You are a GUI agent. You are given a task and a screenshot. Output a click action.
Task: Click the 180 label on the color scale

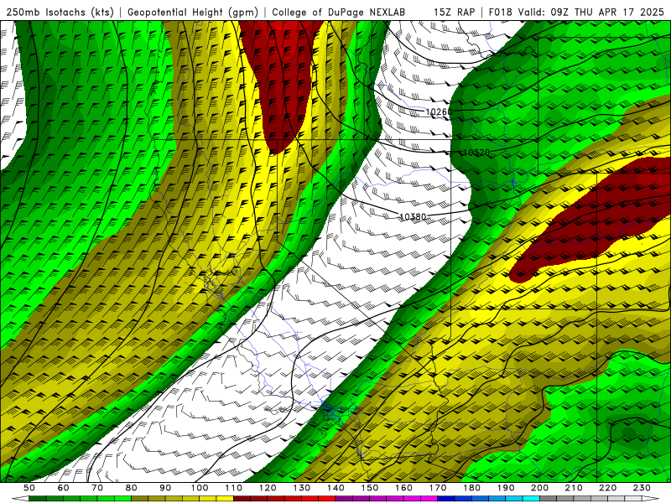471,488
